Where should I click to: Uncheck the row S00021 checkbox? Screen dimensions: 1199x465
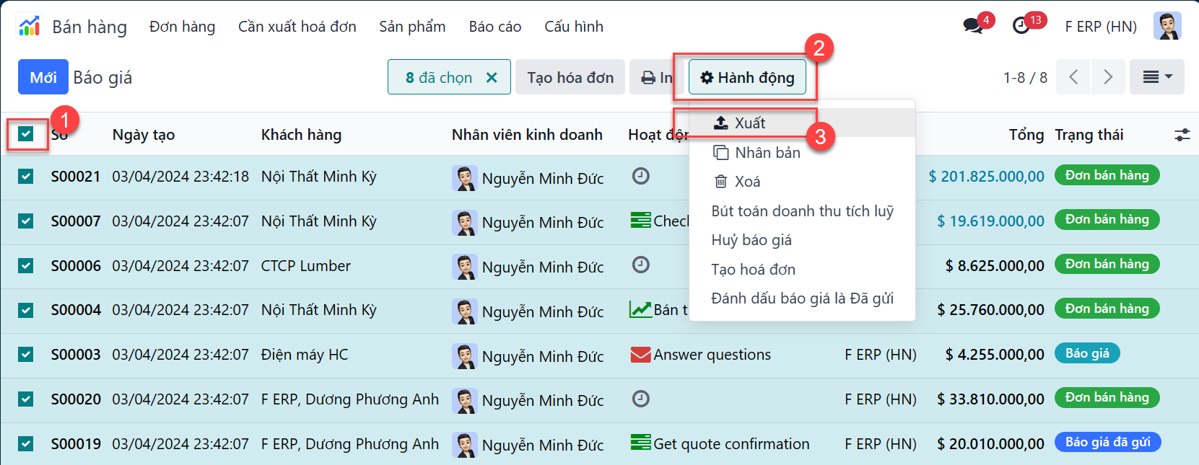[x=26, y=177]
